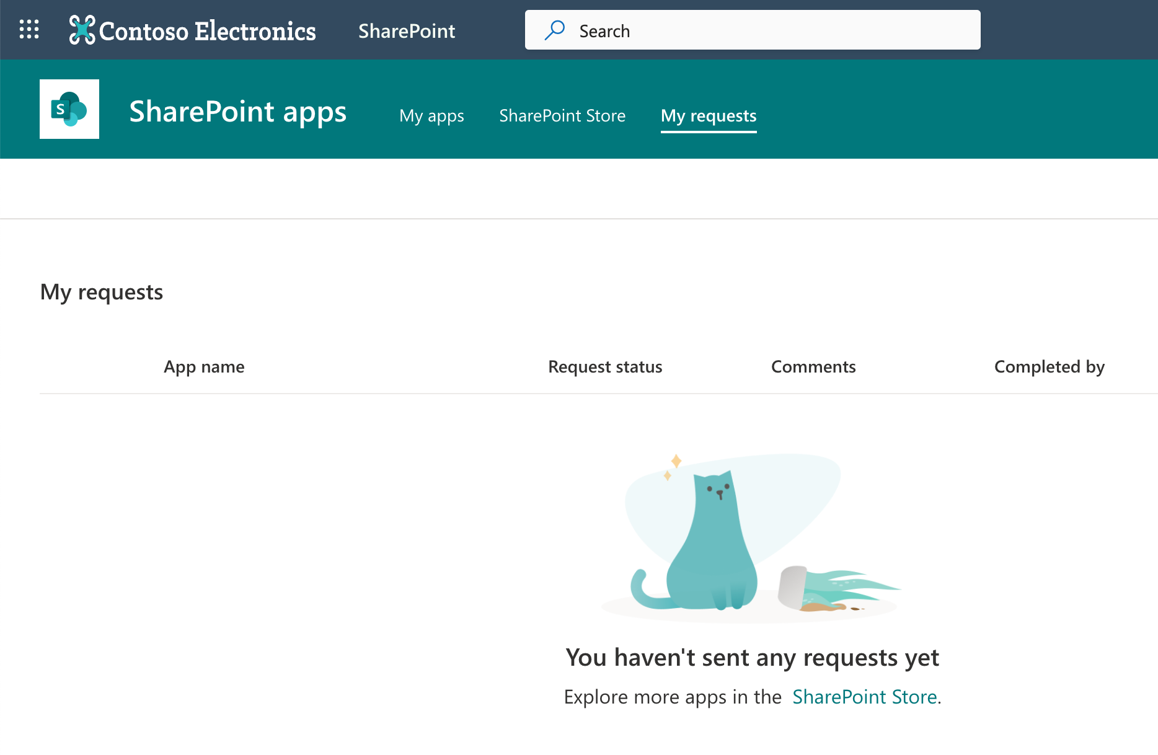The height and width of the screenshot is (755, 1158).
Task: Follow the SharePoint Store link below illustration
Action: [x=864, y=697]
